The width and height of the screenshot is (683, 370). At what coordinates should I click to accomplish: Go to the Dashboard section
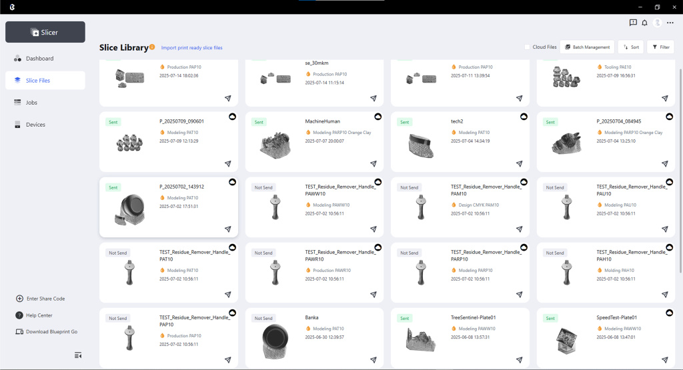click(x=39, y=59)
